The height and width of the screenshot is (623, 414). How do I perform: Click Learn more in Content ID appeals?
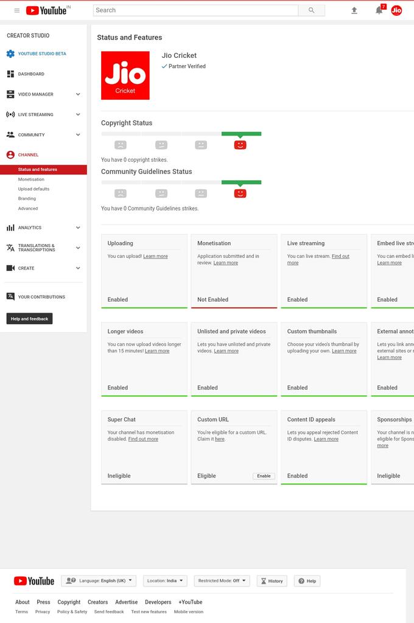pos(326,439)
